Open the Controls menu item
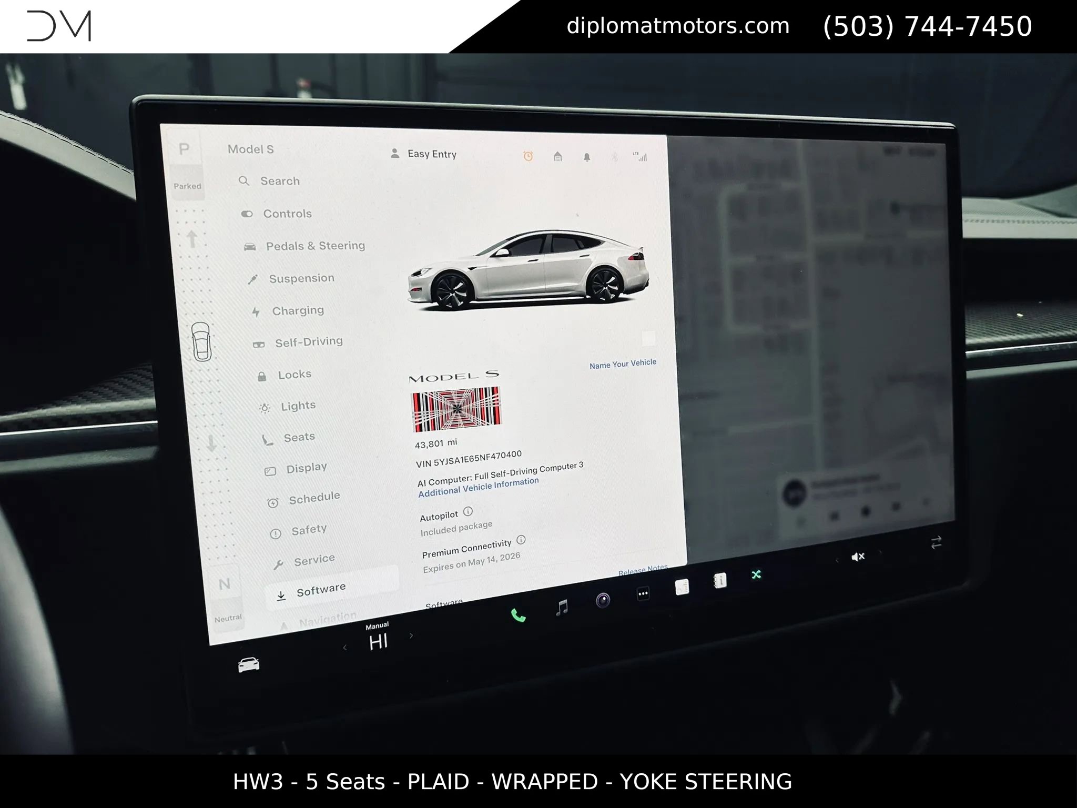 tap(277, 214)
